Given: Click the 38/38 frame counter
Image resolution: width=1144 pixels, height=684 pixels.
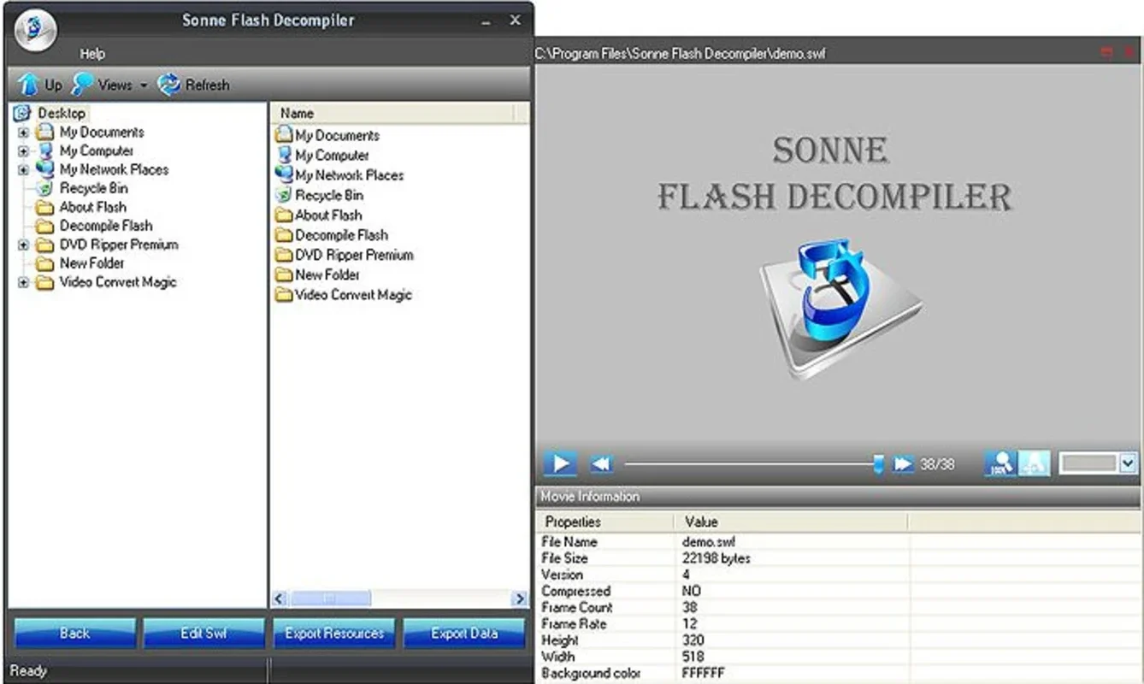Looking at the screenshot, I should 937,464.
